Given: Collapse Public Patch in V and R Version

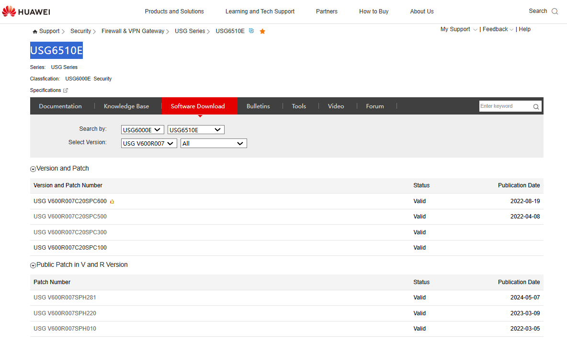Looking at the screenshot, I should (33, 265).
